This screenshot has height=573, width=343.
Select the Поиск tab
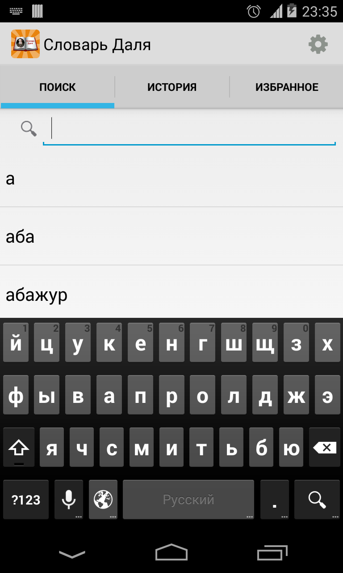pos(57,87)
